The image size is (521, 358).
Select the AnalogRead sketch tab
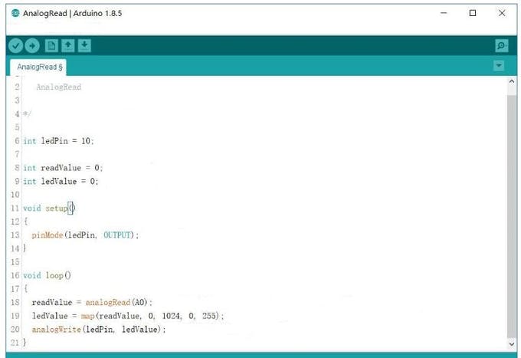tap(38, 67)
